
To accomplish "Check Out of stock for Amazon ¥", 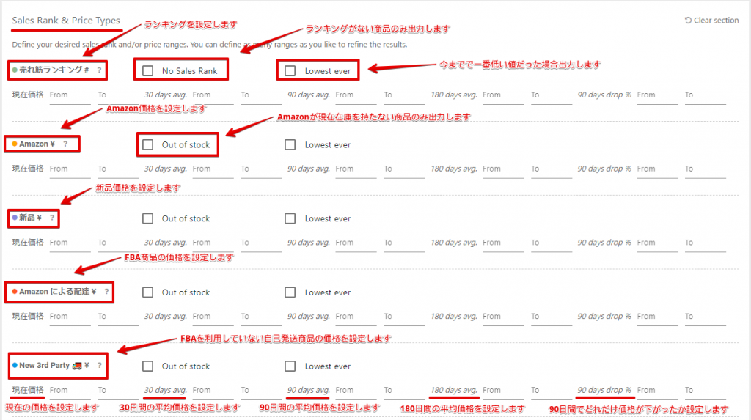I will [148, 145].
